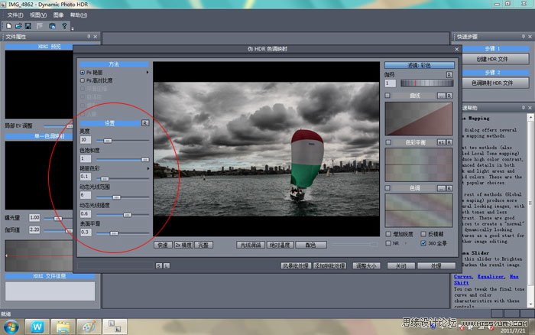Click the Help question mark toolbar icon
The width and height of the screenshot is (535, 335).
(64, 25)
